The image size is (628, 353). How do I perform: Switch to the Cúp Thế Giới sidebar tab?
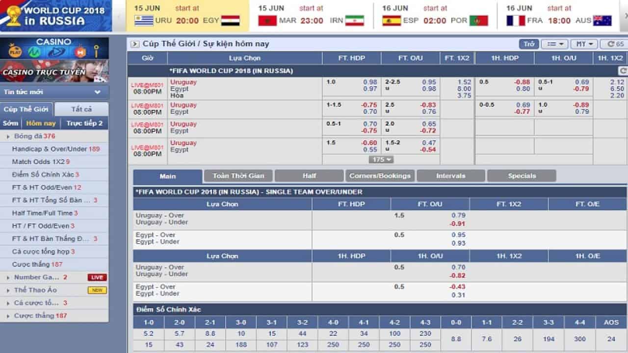click(x=26, y=109)
